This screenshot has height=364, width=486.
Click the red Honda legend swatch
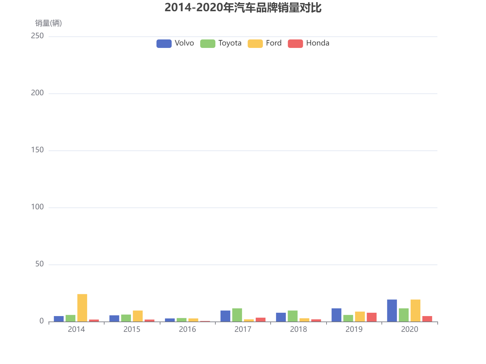(x=295, y=43)
